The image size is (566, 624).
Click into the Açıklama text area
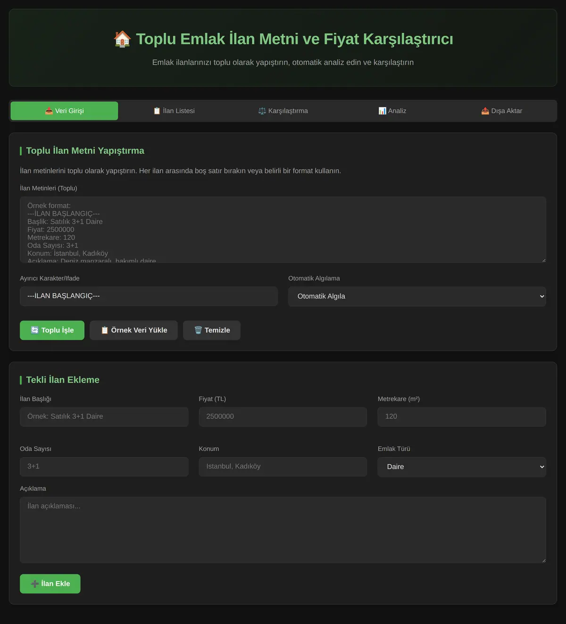283,530
